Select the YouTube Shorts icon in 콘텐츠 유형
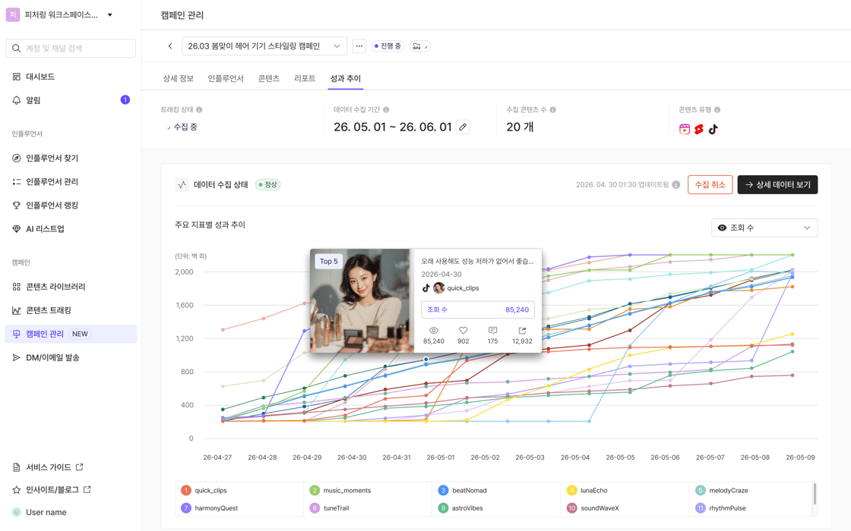Image resolution: width=851 pixels, height=531 pixels. coord(699,129)
